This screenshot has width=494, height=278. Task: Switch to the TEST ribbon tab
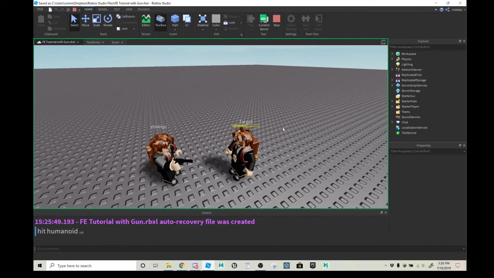click(x=117, y=9)
